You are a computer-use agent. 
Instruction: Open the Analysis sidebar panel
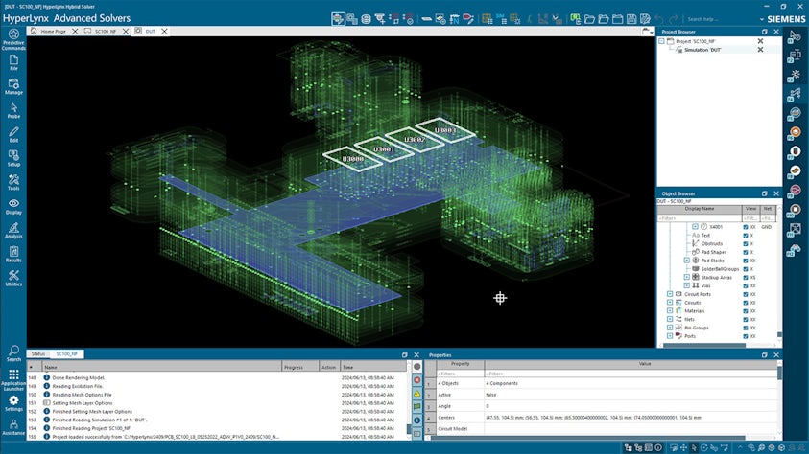pyautogui.click(x=13, y=231)
